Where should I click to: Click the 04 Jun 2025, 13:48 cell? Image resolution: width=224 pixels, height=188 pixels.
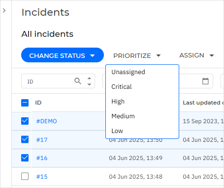tap(135, 177)
